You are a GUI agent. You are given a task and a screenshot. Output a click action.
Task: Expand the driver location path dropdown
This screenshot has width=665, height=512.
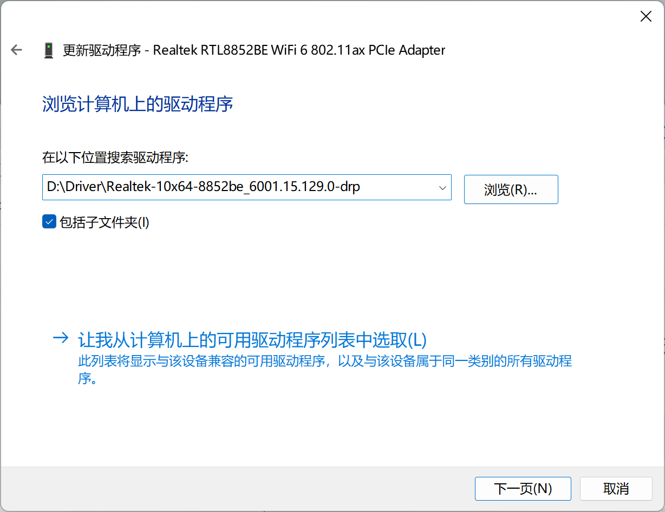pos(442,187)
